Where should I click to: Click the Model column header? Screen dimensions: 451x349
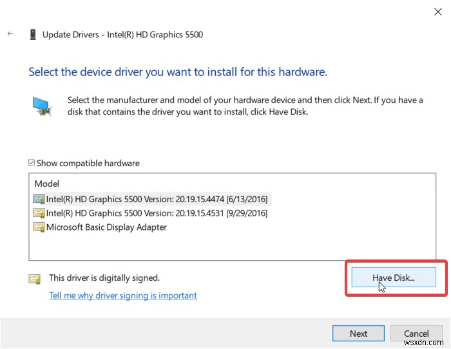point(48,184)
